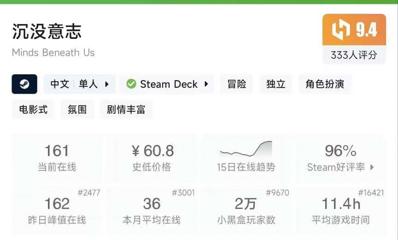Select the 独立 genre tag
This screenshot has width=398, height=240.
(x=275, y=84)
